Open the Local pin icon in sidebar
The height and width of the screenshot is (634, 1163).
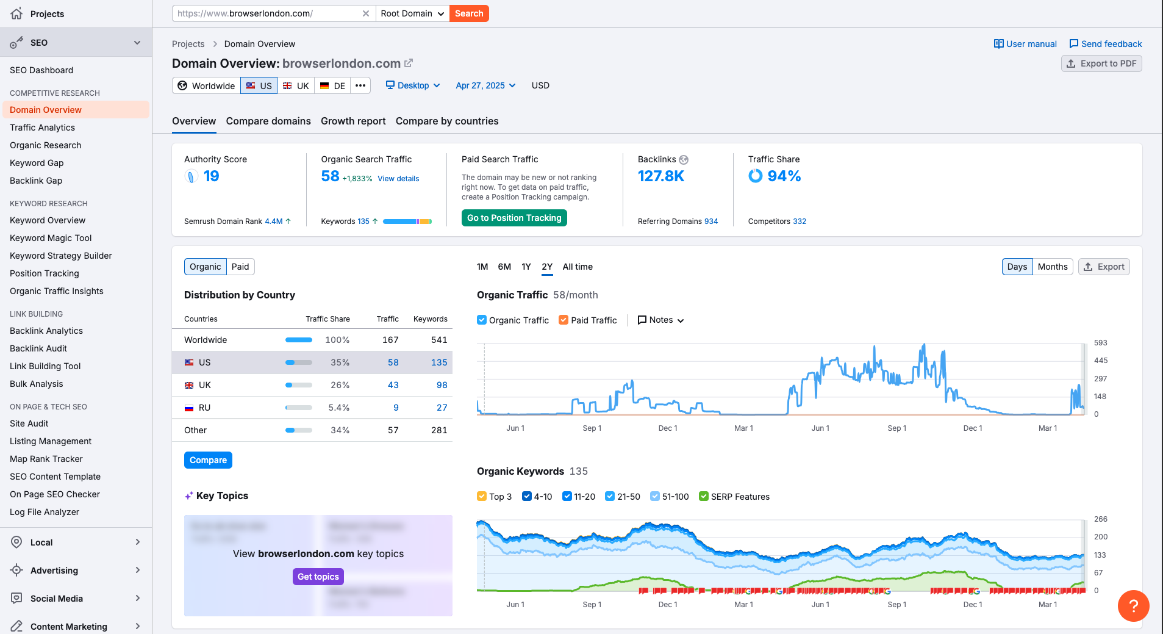(16, 542)
